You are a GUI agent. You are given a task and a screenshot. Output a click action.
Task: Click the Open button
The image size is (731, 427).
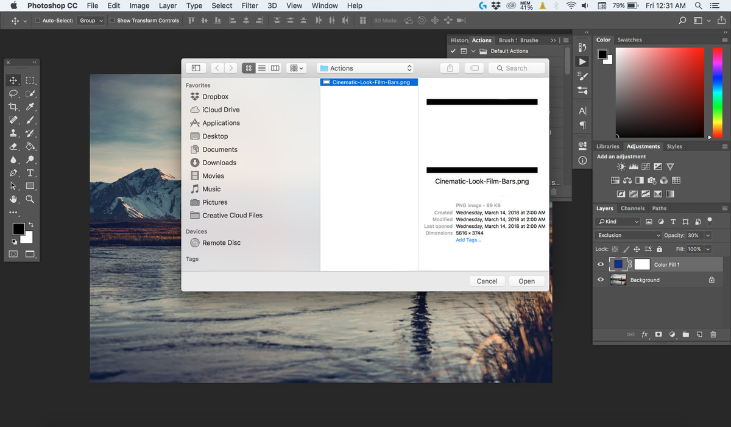pos(526,281)
